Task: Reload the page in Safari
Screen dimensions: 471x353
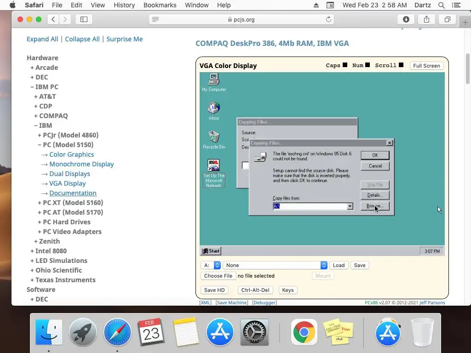Action: (328, 19)
